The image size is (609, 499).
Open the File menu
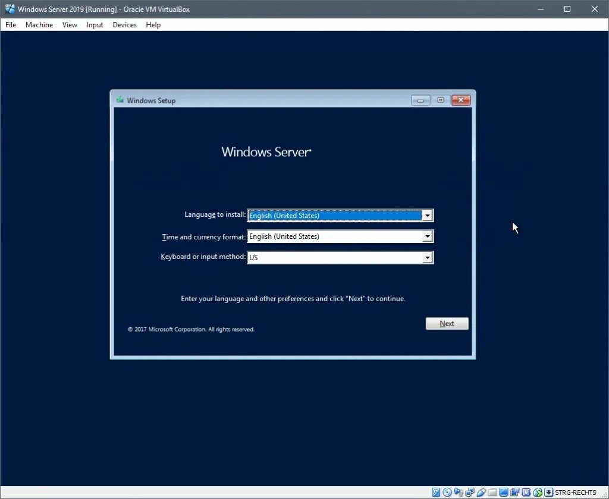coord(11,25)
